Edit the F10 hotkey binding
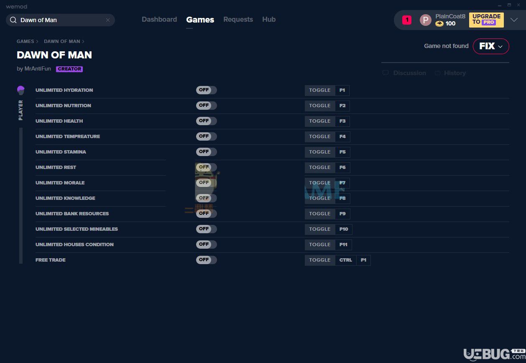This screenshot has height=363, width=526. tap(344, 229)
